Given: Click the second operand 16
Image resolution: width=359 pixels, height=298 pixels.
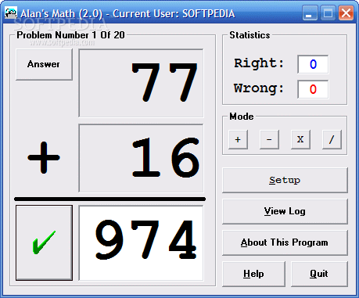Looking at the screenshot, I should pos(141,158).
